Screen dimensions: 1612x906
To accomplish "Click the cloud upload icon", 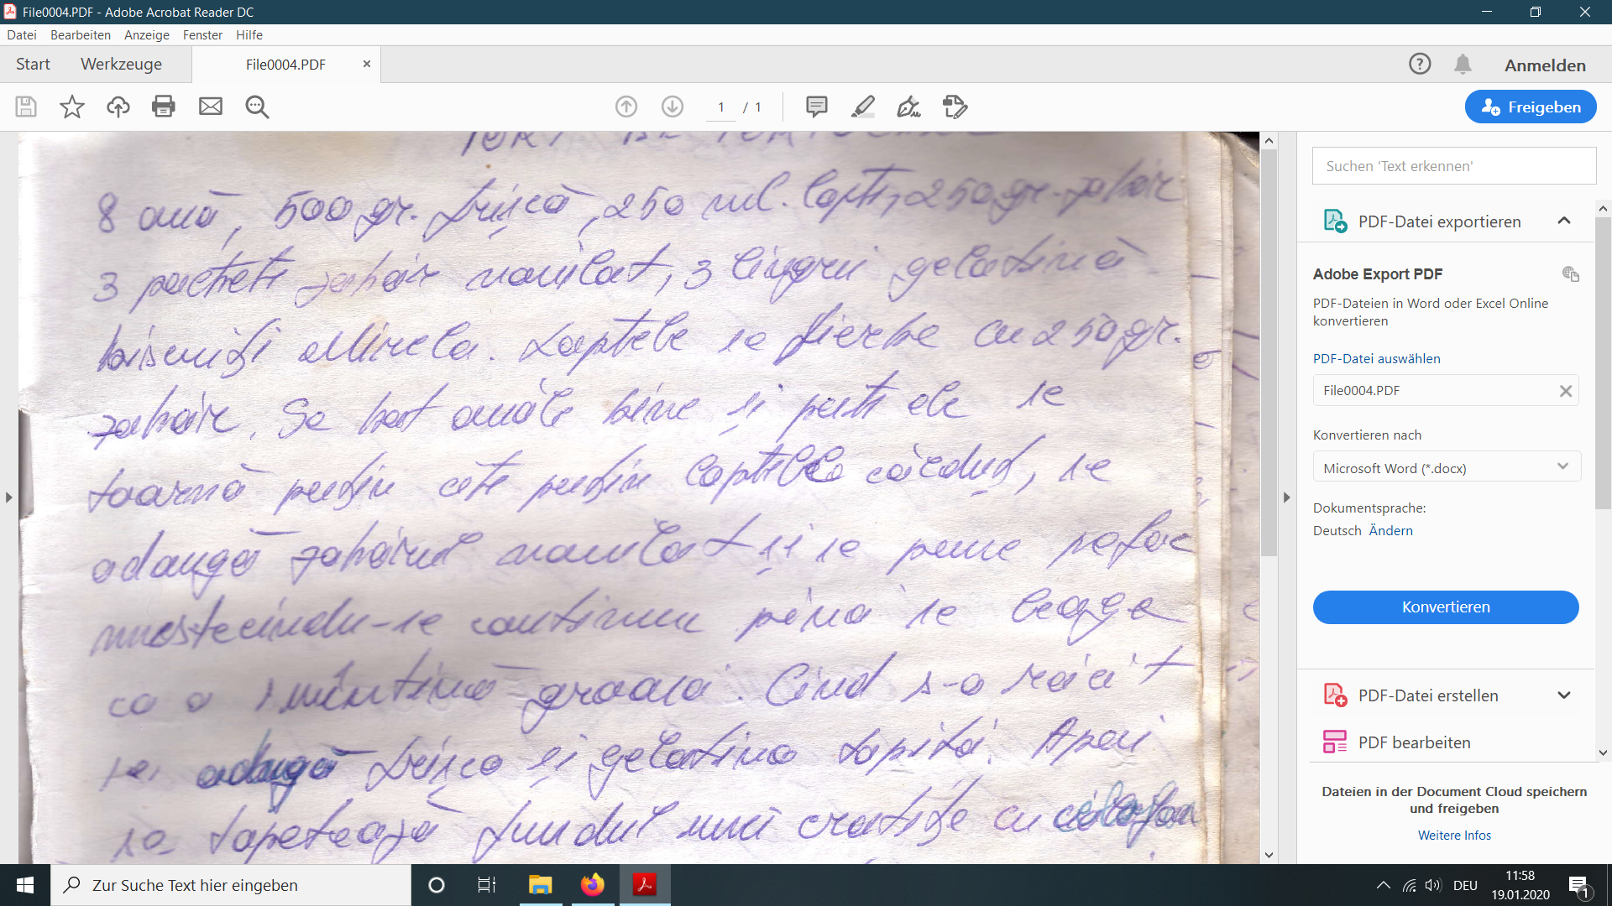I will pos(118,107).
